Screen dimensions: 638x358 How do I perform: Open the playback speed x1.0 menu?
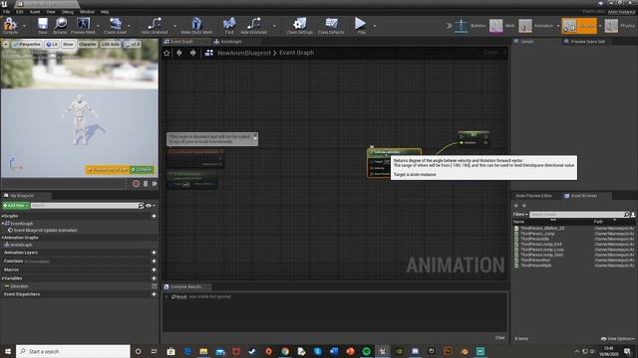133,44
